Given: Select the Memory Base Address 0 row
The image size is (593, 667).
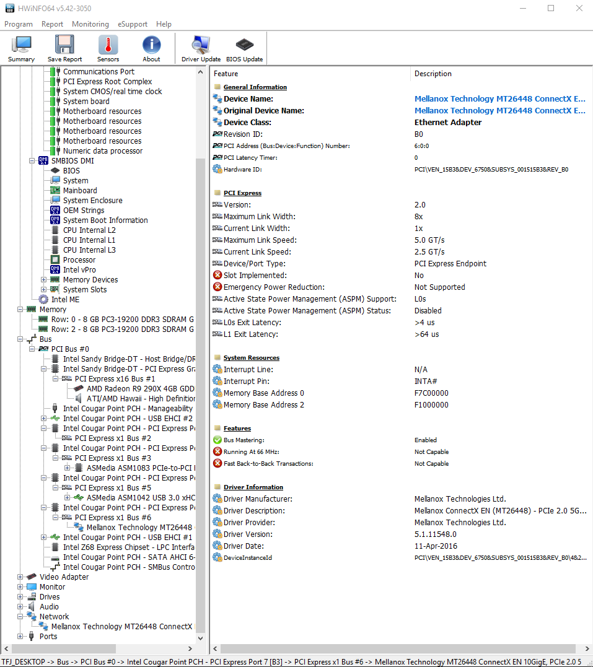Looking at the screenshot, I should (400, 393).
